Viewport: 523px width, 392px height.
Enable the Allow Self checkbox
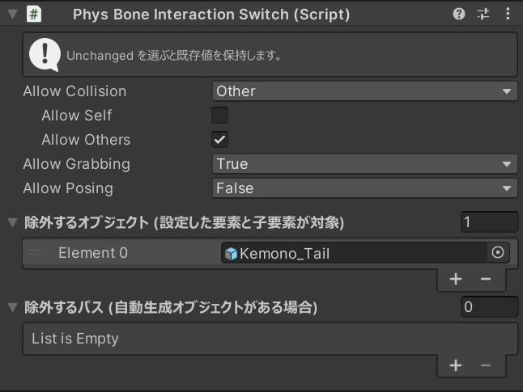pyautogui.click(x=219, y=116)
